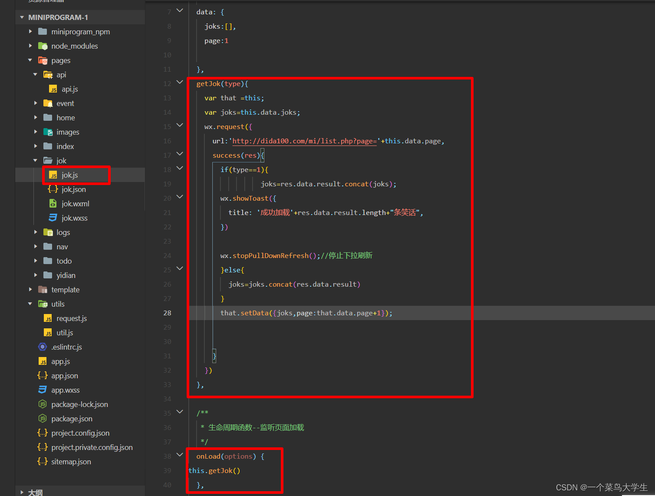Click the node_modules folder icon

click(x=43, y=46)
